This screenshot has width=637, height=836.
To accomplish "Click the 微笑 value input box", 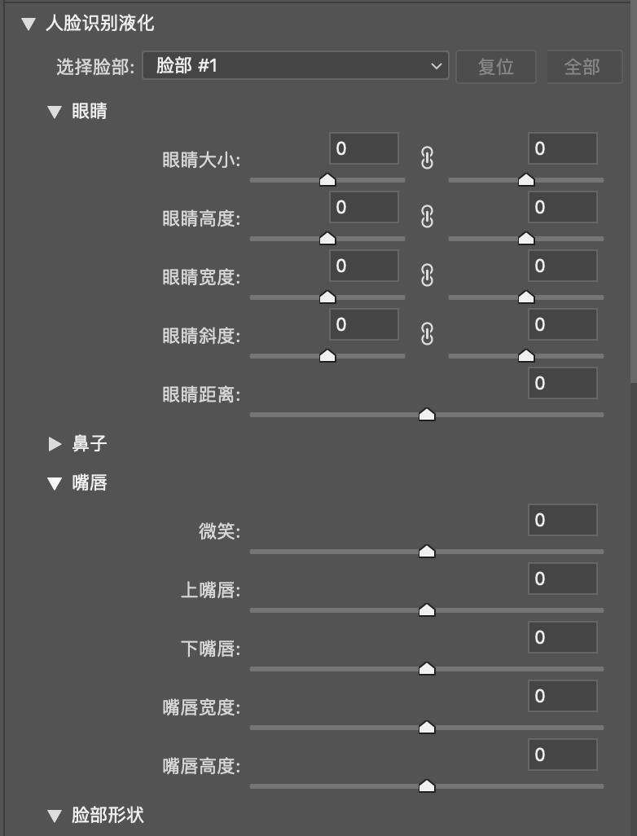I will [562, 520].
